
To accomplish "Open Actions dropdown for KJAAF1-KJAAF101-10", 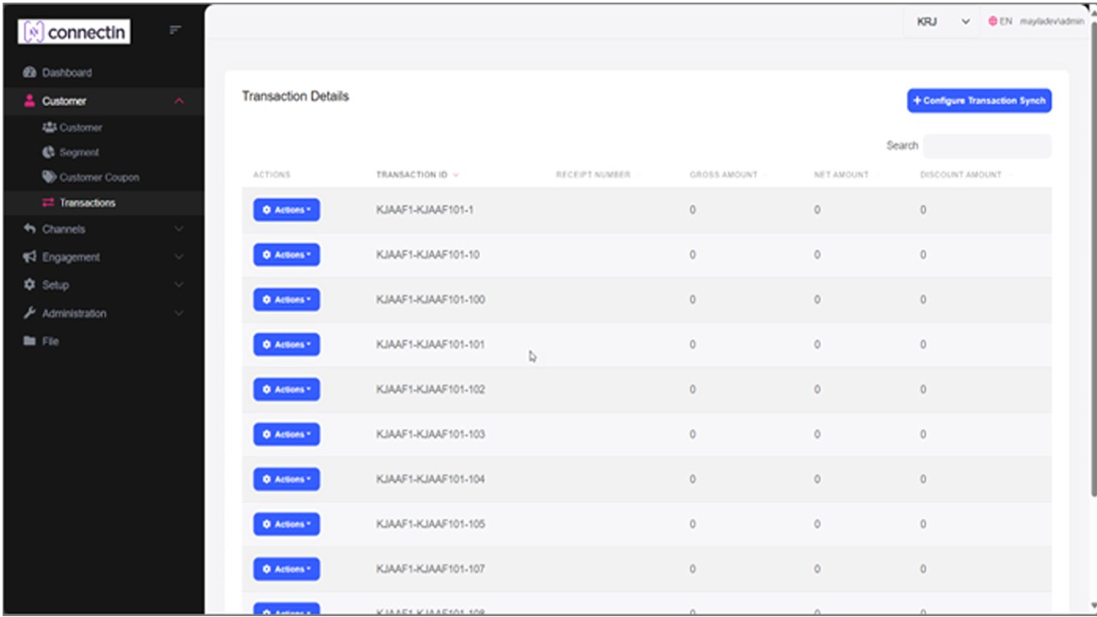I will (x=286, y=255).
